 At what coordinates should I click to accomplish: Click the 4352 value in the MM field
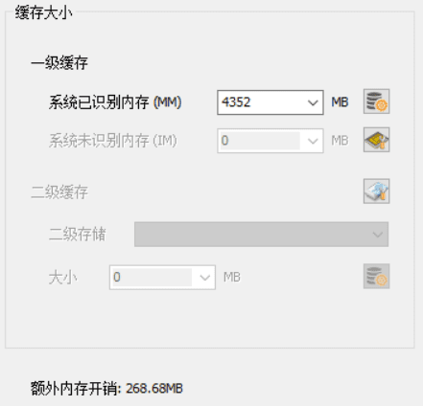[236, 102]
